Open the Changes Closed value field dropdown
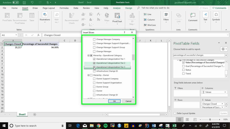 click(222, 104)
